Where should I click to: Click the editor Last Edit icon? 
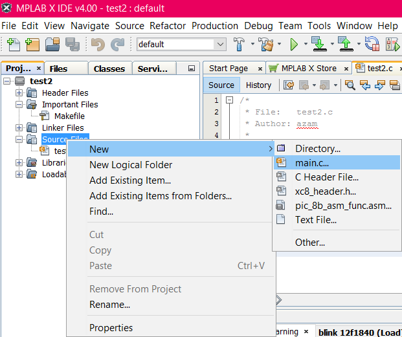(289, 85)
